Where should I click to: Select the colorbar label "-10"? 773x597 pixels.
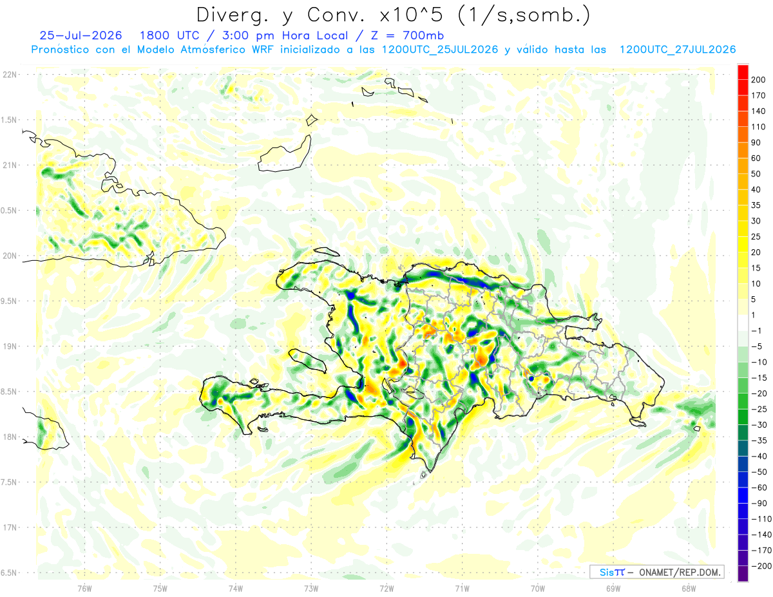(x=759, y=362)
